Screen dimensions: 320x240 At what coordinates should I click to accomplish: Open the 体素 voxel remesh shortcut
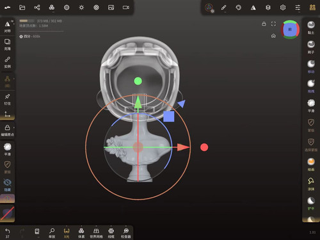pos(81,233)
